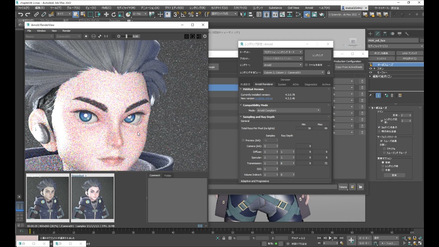Open the Utilities wrench tab
Screen dimensions: 439x247
click(407, 34)
